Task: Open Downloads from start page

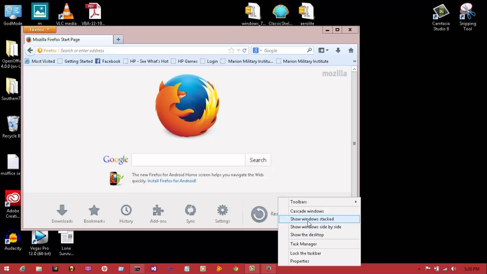Action: 62,214
